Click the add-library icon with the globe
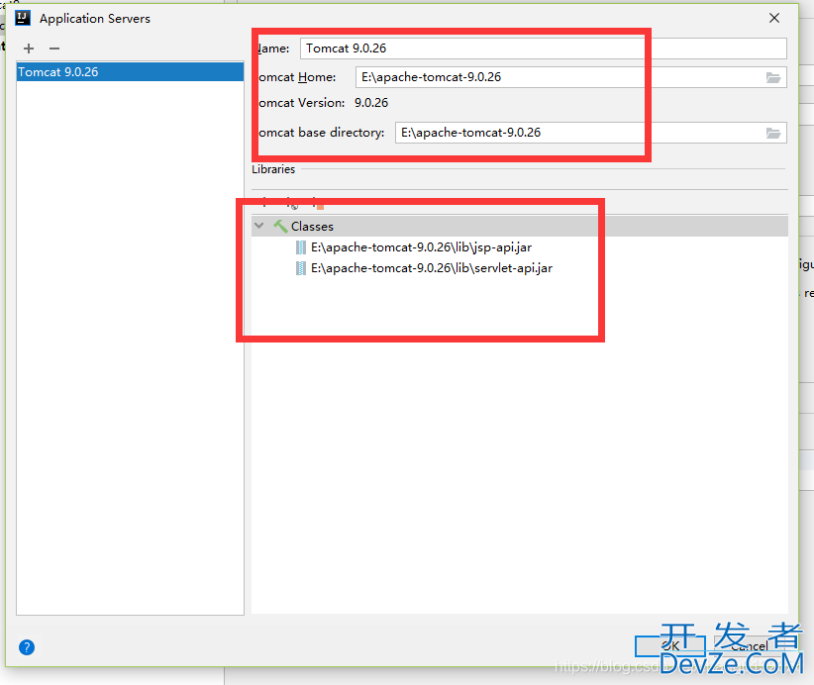The image size is (814, 685). 292,203
